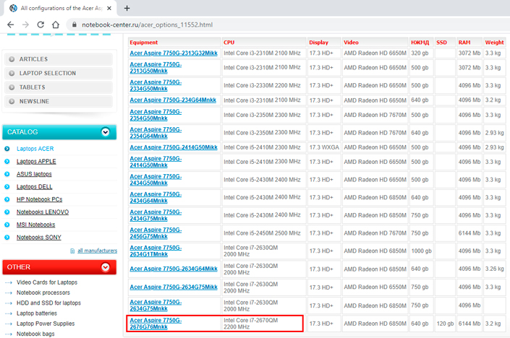The width and height of the screenshot is (510, 338).
Task: Click the circle icon on LAPTOP SELECTION button
Action: pyautogui.click(x=12, y=73)
